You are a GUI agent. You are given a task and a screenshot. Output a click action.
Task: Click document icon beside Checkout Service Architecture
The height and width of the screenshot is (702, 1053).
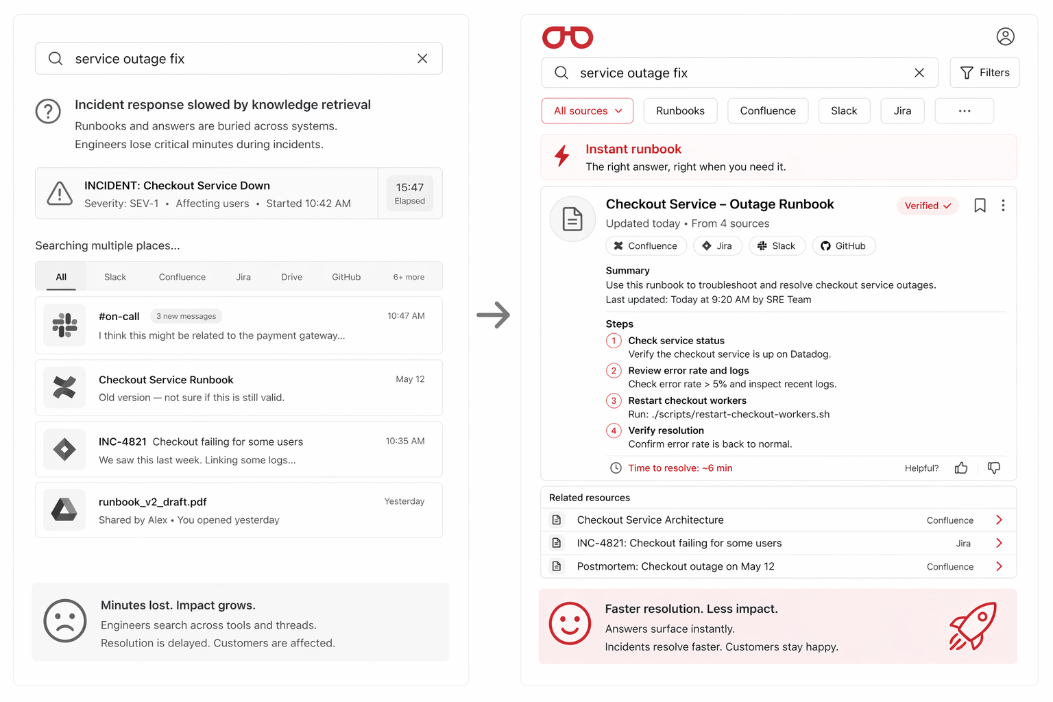coord(557,520)
